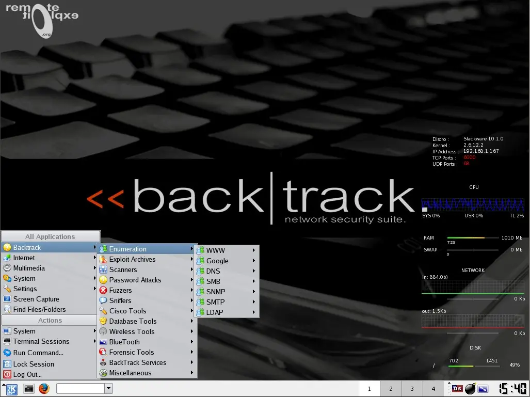Open the Internet menu item

(50, 258)
